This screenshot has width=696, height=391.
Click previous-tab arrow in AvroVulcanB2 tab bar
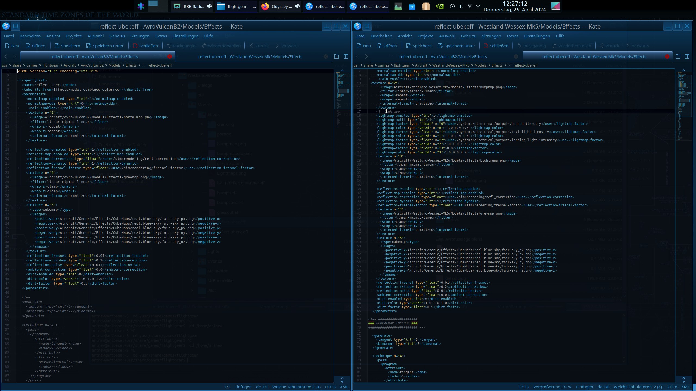pyautogui.click(x=6, y=56)
